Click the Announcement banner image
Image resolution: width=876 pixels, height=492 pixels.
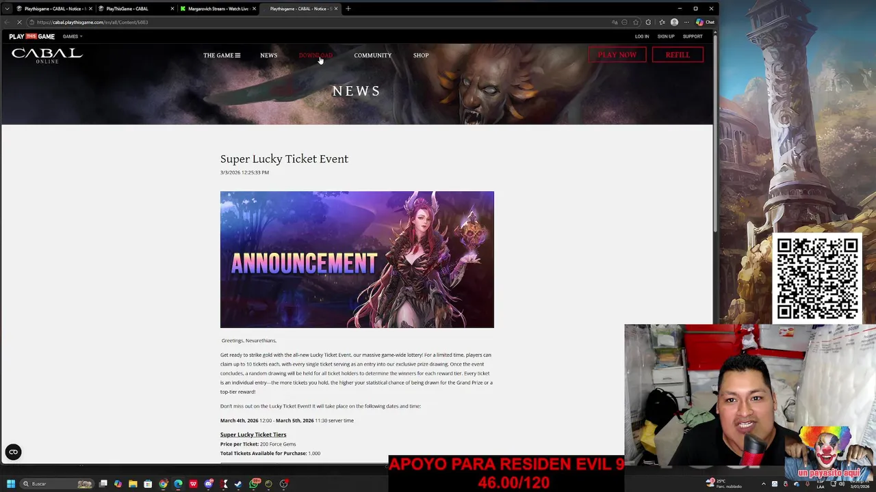[357, 260]
